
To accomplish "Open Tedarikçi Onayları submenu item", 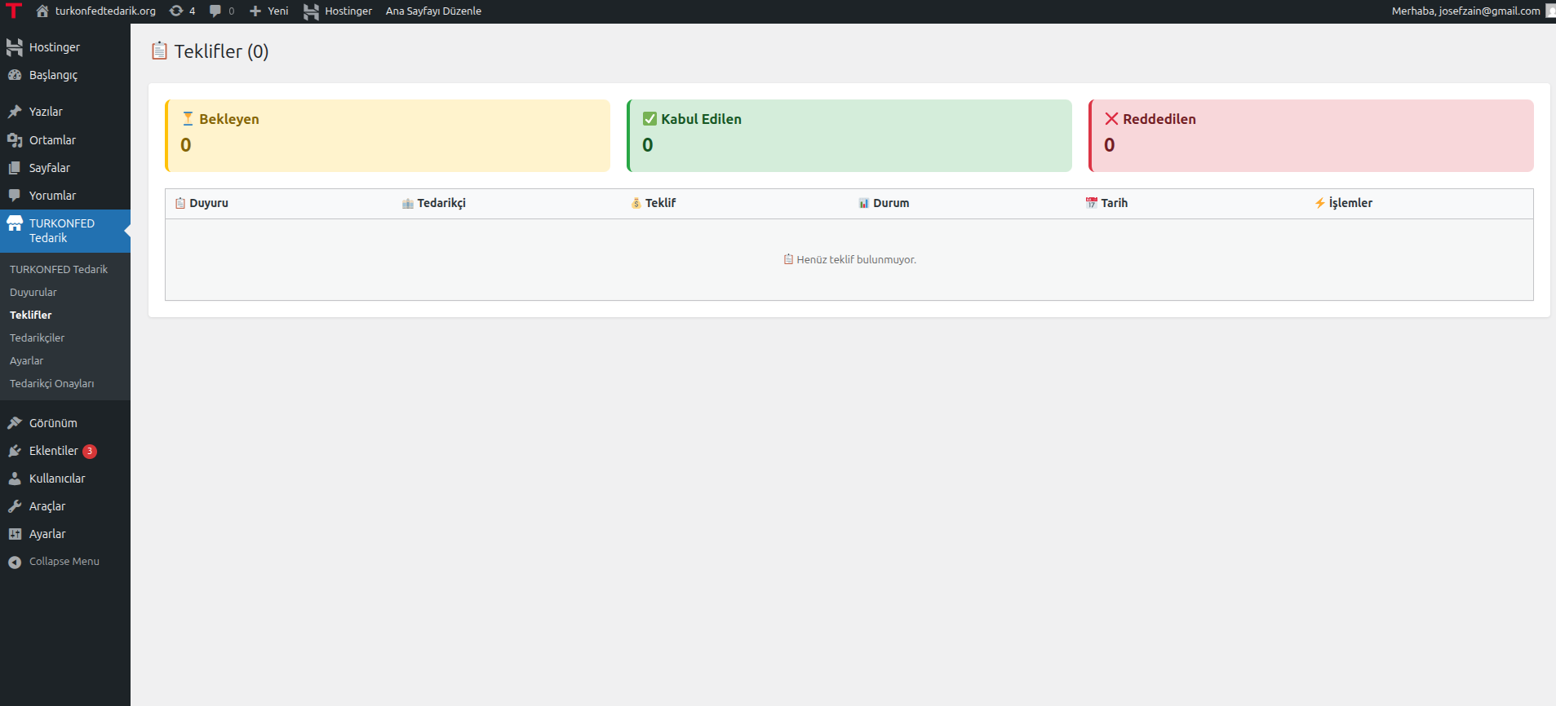I will (x=51, y=383).
